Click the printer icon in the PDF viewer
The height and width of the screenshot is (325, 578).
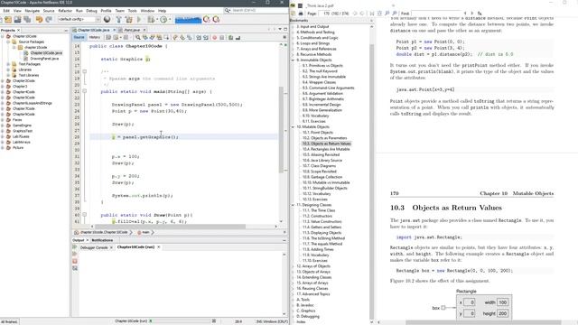pyautogui.click(x=301, y=14)
